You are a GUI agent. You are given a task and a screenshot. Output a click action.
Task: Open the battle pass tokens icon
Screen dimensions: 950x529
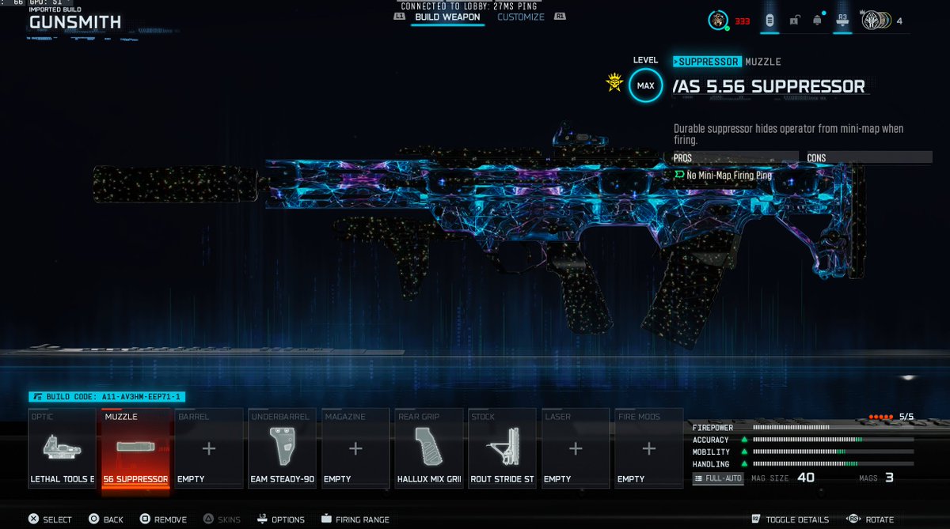769,21
